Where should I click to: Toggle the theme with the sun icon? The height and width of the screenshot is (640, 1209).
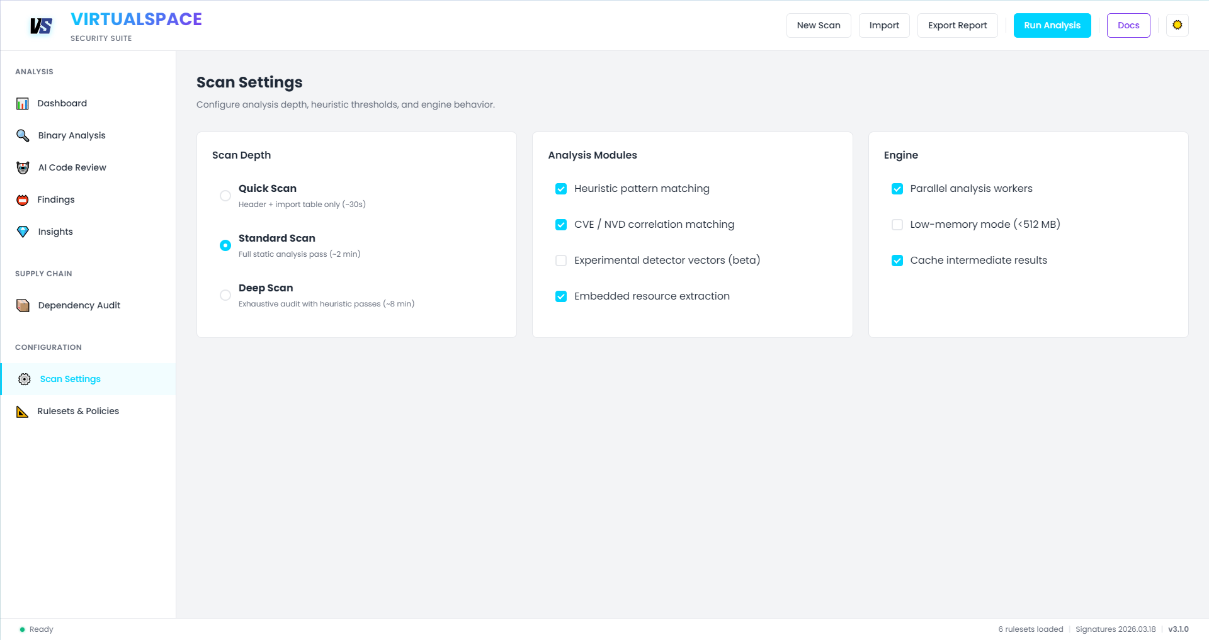(x=1178, y=25)
